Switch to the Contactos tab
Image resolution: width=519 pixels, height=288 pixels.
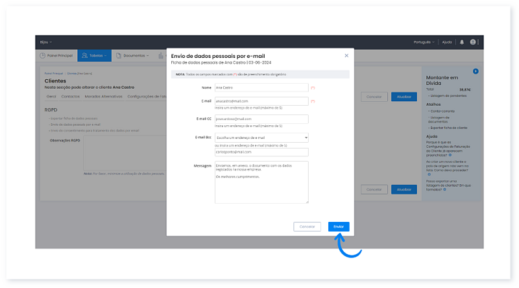71,96
